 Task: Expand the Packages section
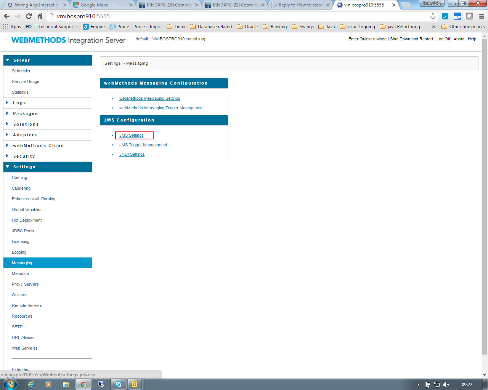(48, 113)
